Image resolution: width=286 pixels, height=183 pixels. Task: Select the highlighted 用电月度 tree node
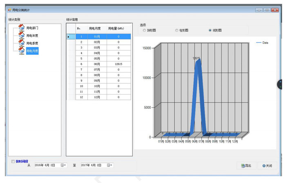tap(32, 51)
